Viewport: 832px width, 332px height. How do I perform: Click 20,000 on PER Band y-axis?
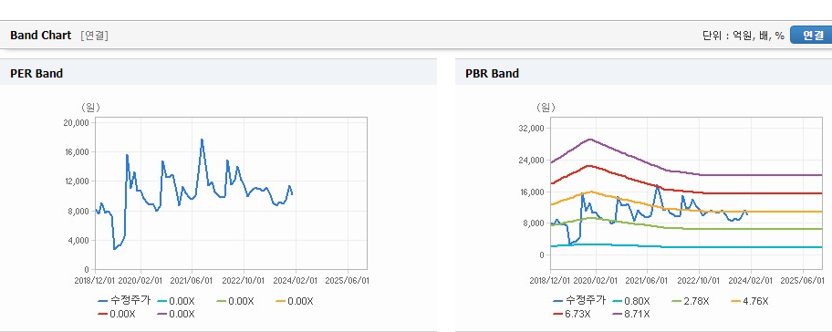tap(77, 122)
